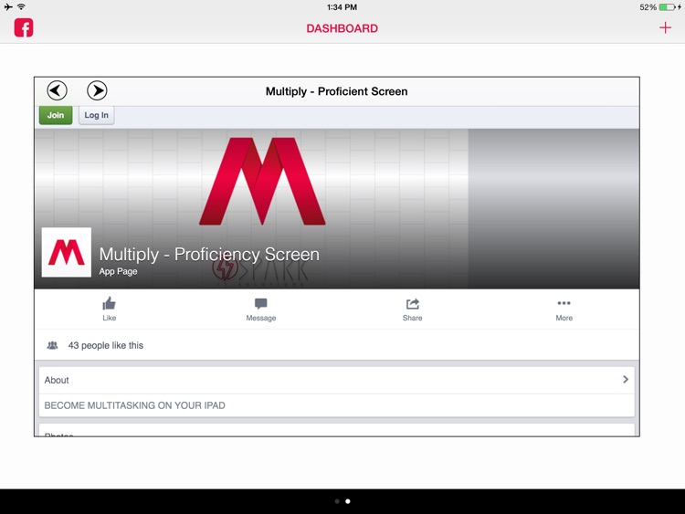Image resolution: width=685 pixels, height=514 pixels.
Task: Open the About row
Action: [336, 380]
